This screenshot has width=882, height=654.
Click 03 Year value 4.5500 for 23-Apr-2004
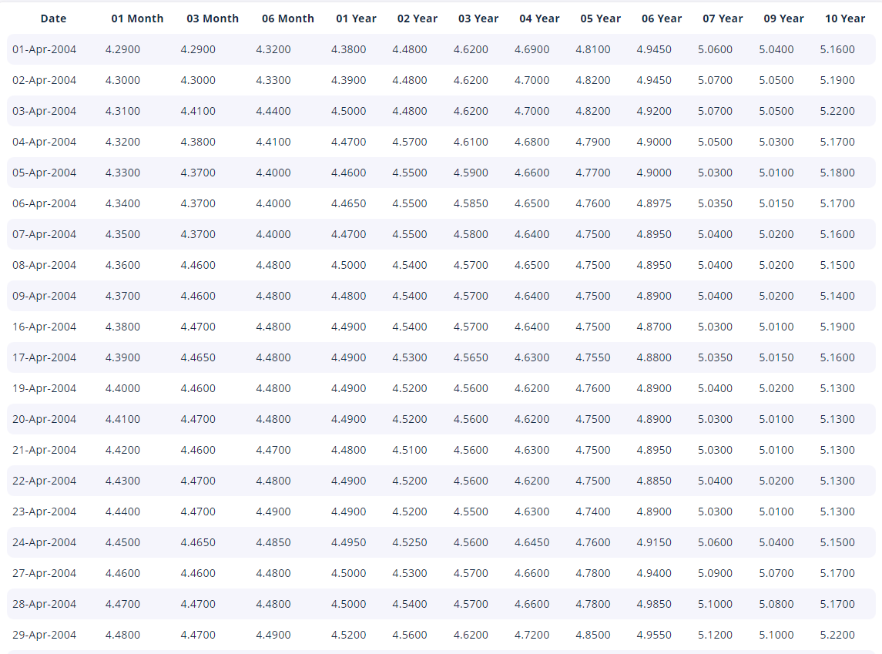tap(471, 511)
